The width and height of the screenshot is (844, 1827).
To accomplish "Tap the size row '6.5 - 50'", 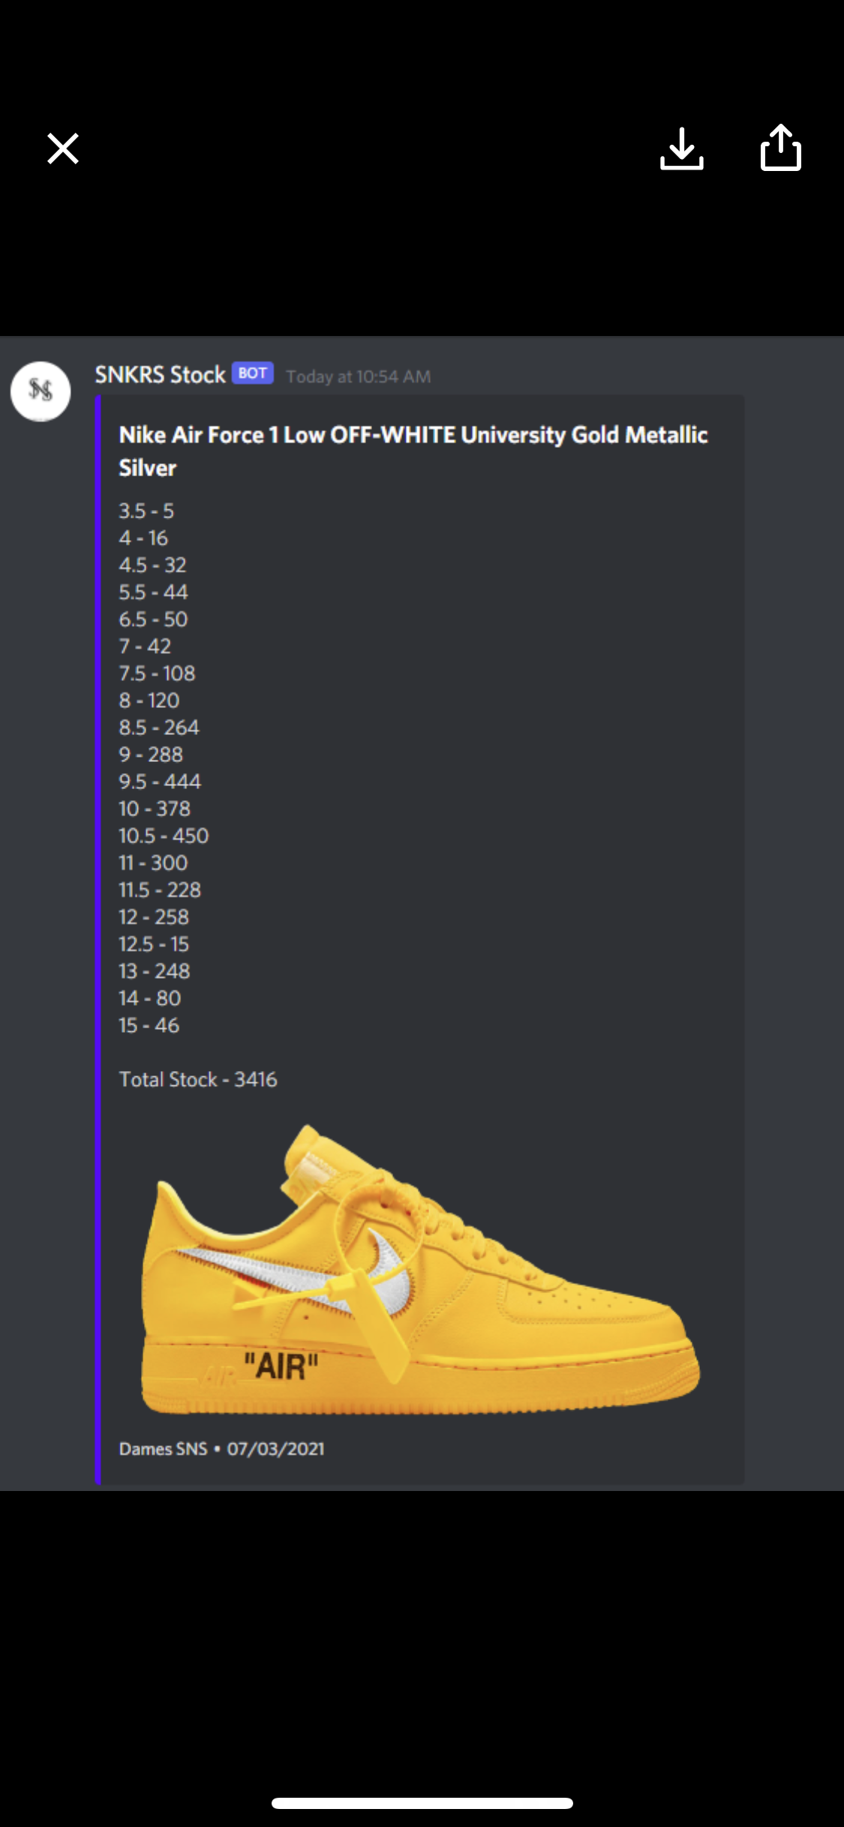I will click(x=153, y=619).
